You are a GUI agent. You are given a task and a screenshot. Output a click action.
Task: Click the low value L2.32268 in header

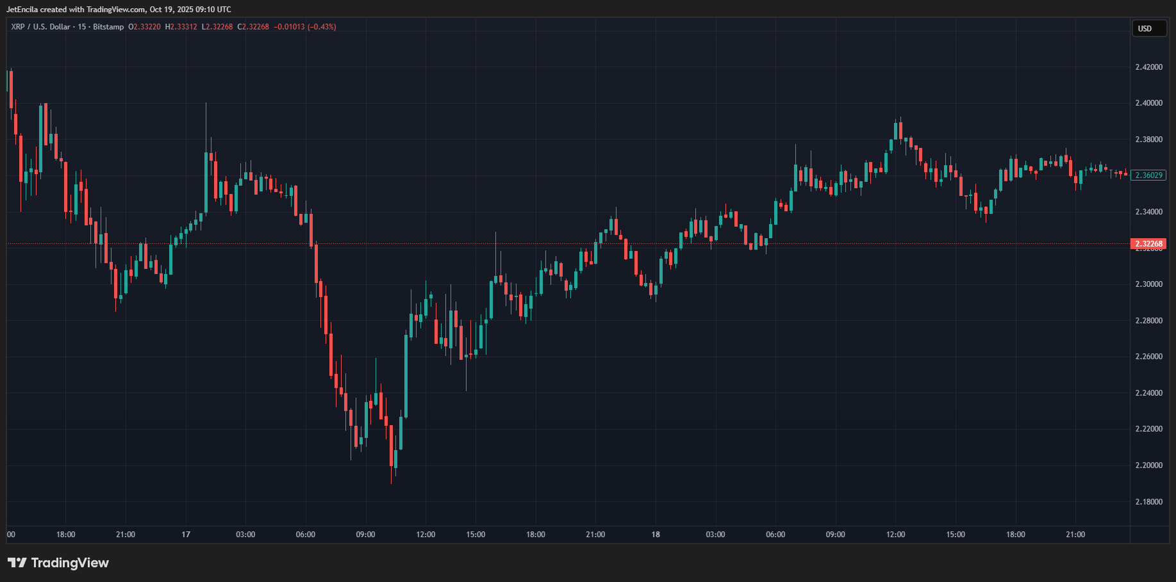217,27
